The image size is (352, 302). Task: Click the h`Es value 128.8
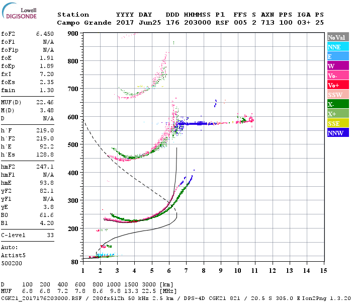(x=45, y=155)
